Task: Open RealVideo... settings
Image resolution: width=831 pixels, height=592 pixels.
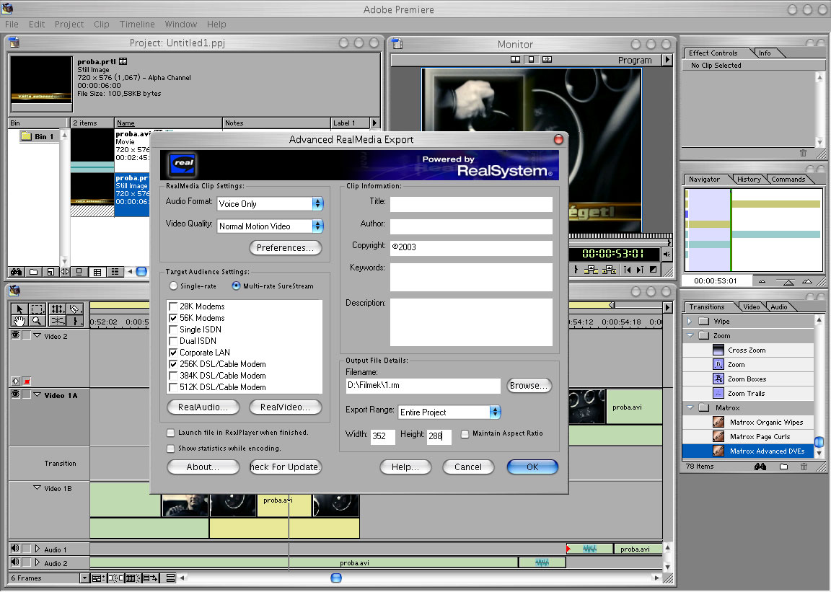Action: pos(285,407)
